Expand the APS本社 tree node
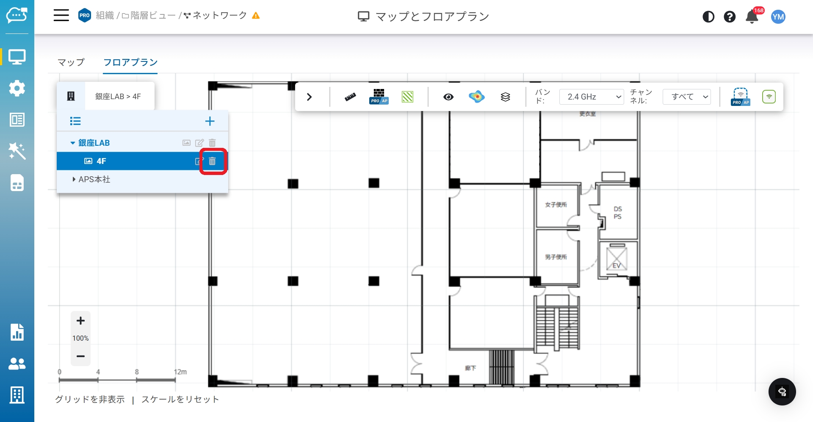Image resolution: width=813 pixels, height=422 pixels. (74, 180)
